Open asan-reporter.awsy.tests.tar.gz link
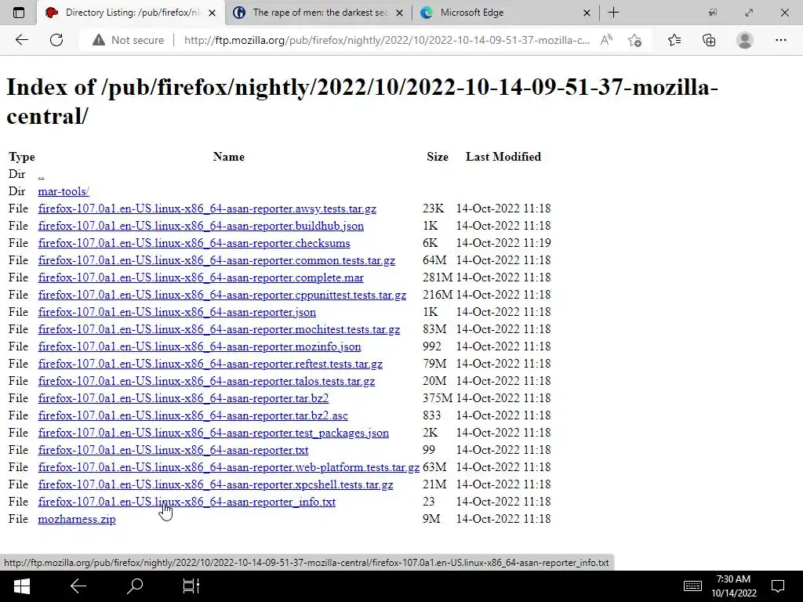Viewport: 803px width, 602px height. (207, 209)
